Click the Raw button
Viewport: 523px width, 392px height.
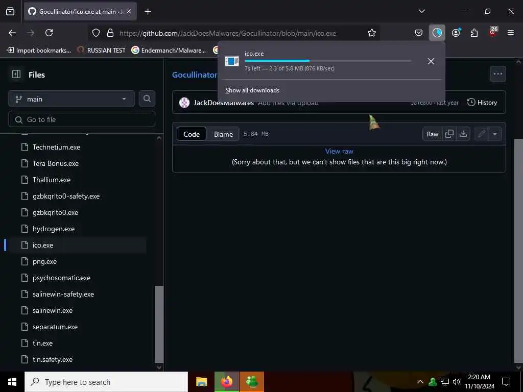pyautogui.click(x=432, y=134)
